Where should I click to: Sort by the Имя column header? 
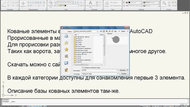point(84,35)
